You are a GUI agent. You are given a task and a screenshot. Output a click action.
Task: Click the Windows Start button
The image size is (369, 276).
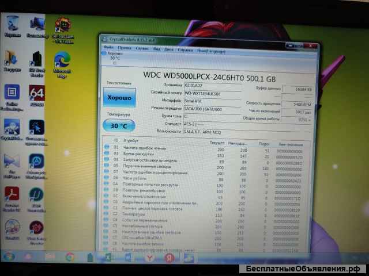click(9, 257)
